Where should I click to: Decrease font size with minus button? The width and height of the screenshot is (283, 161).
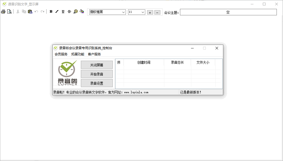(x=157, y=12)
